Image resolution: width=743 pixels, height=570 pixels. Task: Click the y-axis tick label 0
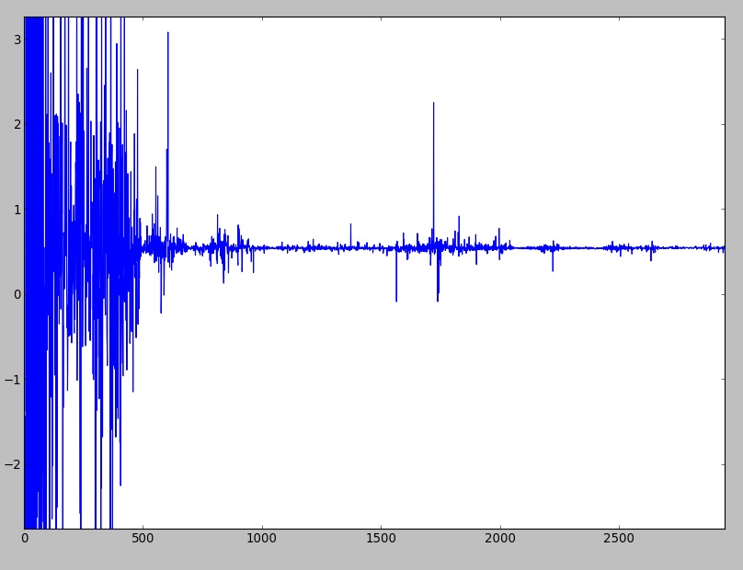(17, 295)
